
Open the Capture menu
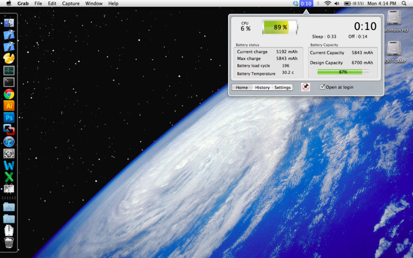pyautogui.click(x=71, y=4)
